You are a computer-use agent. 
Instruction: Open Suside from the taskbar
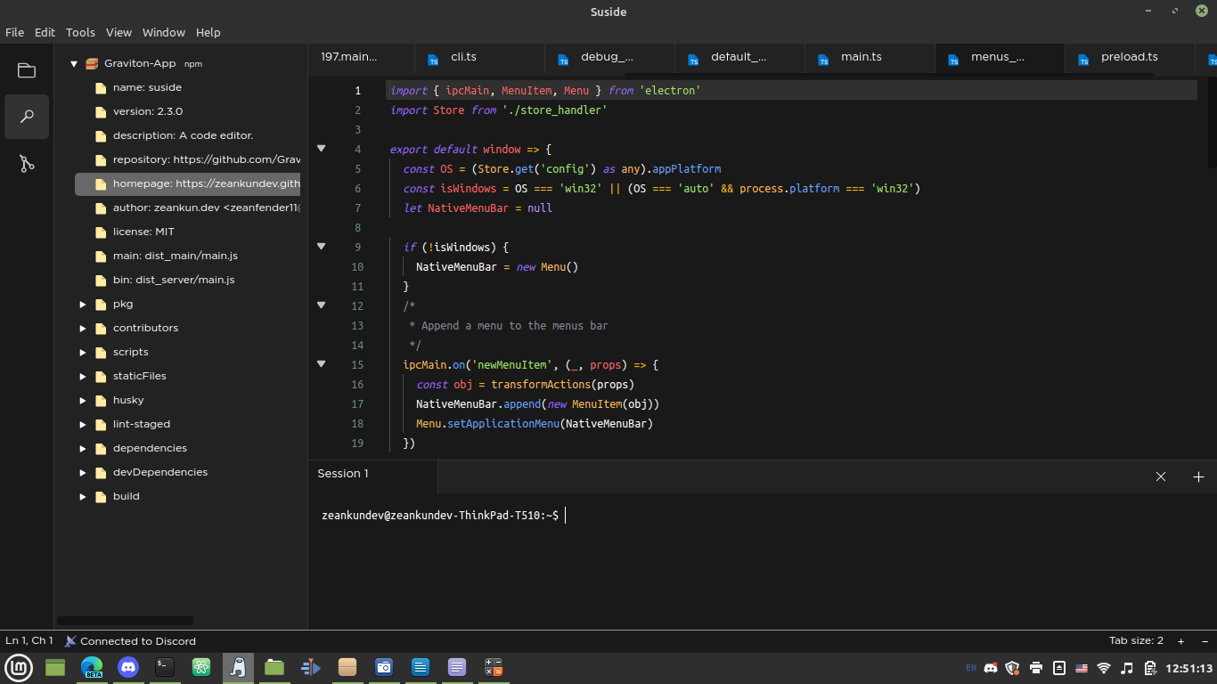pos(238,667)
